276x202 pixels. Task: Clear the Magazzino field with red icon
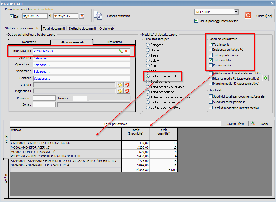(127, 91)
